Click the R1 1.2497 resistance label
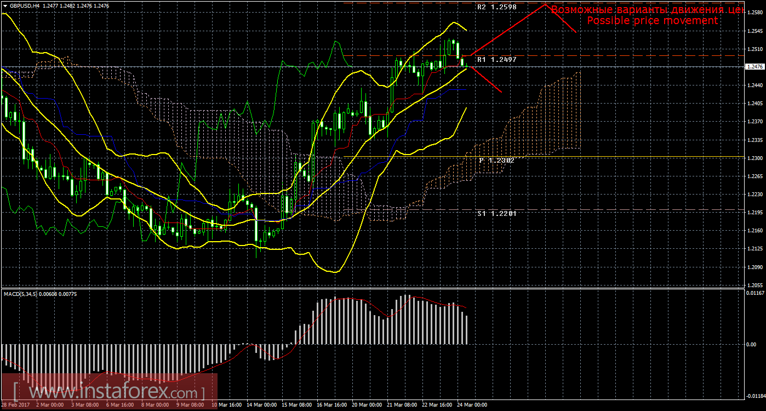766x411 pixels. click(496, 59)
